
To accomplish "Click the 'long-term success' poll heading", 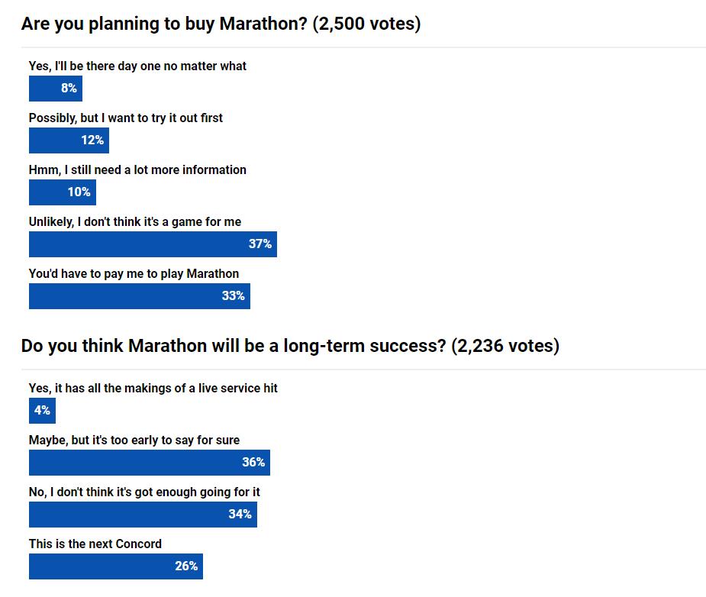I will 290,346.
